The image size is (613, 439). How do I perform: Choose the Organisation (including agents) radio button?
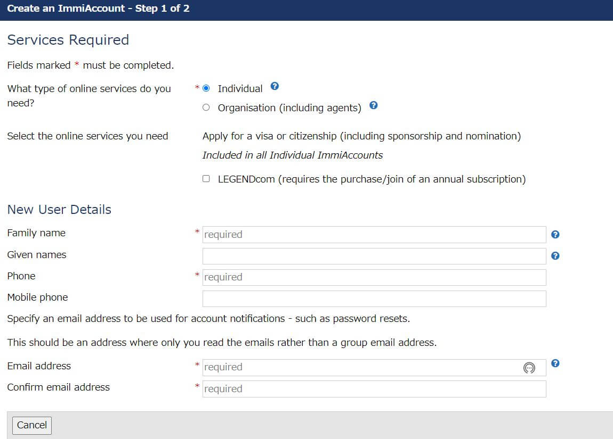pos(206,107)
